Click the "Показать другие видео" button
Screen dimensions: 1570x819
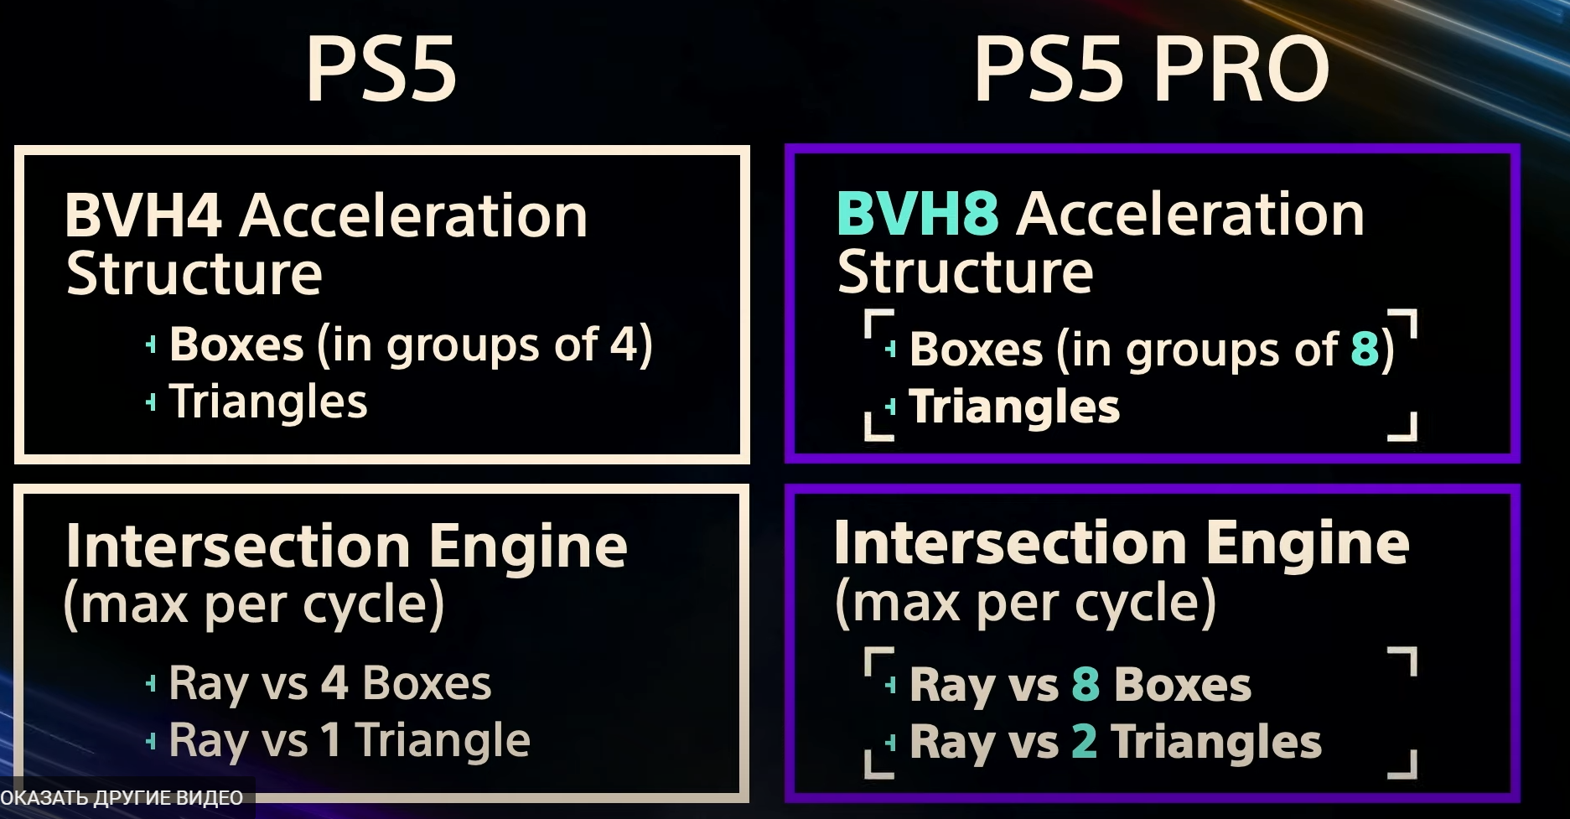tap(122, 797)
